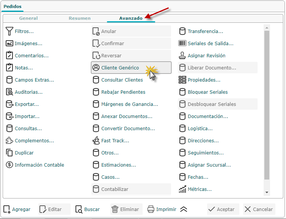Click Liberar Documento option
The image size is (286, 219).
218,68
